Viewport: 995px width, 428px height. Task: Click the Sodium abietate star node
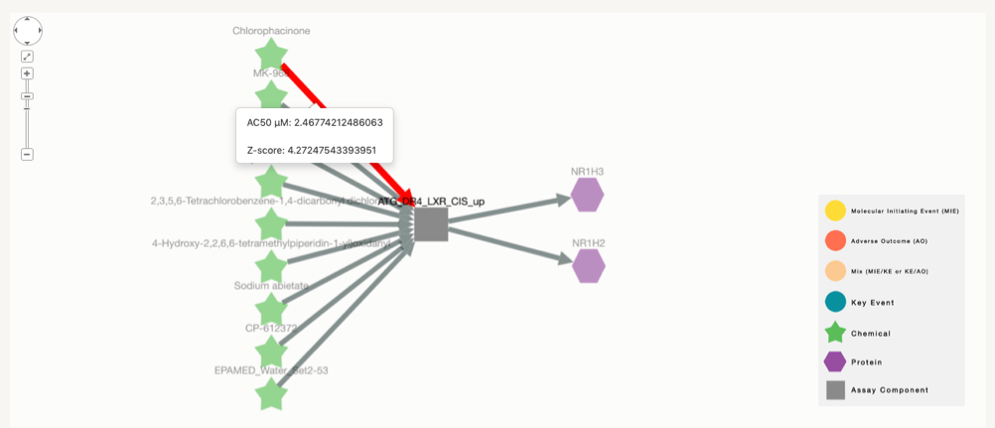click(x=271, y=309)
